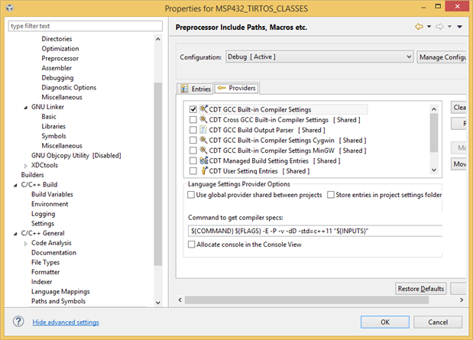Click the horizontal scrollbar thumb under the settings panel
The width and height of the screenshot is (473, 340).
tap(306, 300)
